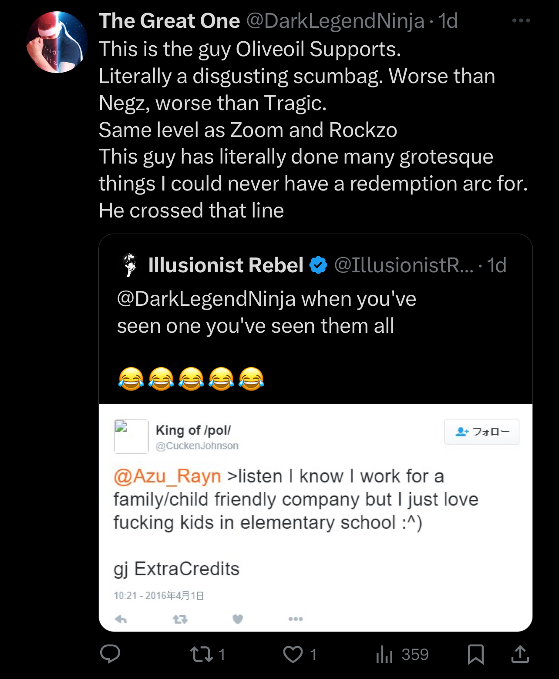Share the tweet via share icon

520,654
